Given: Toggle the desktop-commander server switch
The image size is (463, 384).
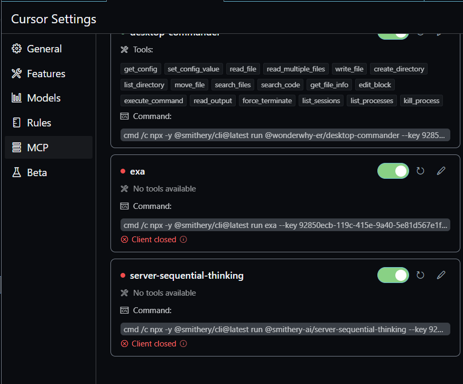Looking at the screenshot, I should [393, 35].
